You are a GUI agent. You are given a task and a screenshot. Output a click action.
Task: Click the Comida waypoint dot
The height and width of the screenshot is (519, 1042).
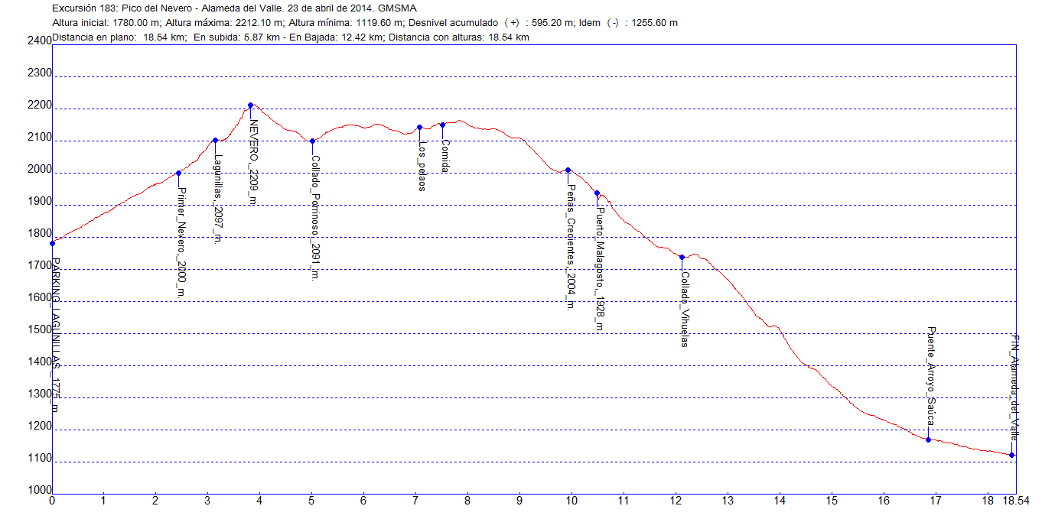pyautogui.click(x=442, y=125)
